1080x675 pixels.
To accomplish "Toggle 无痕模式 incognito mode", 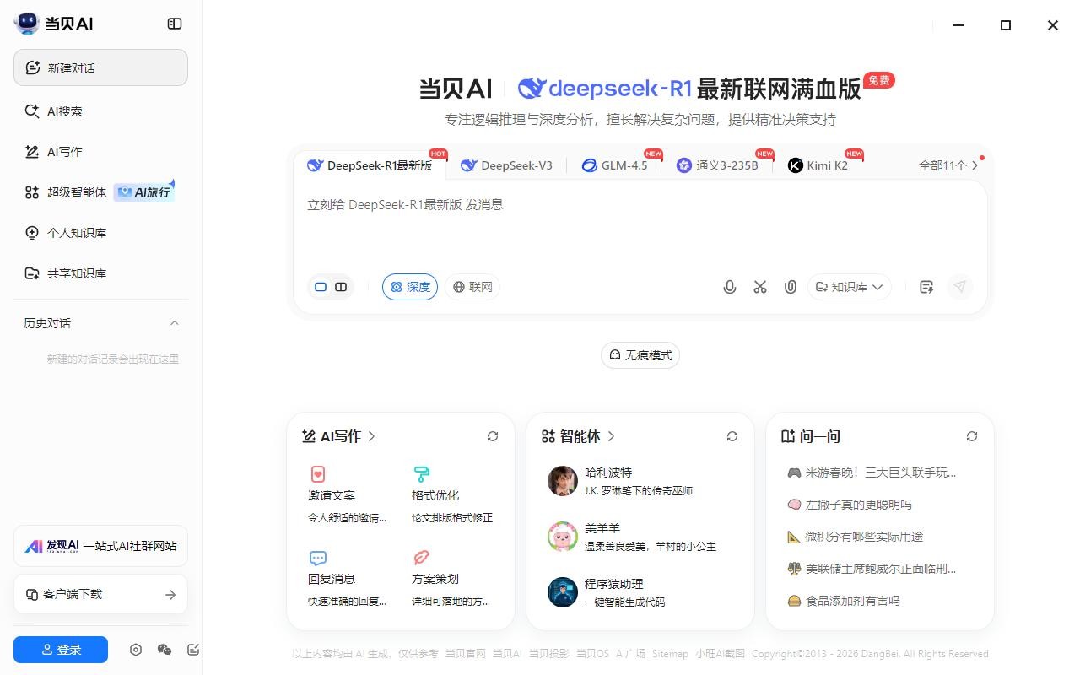I will click(x=640, y=355).
